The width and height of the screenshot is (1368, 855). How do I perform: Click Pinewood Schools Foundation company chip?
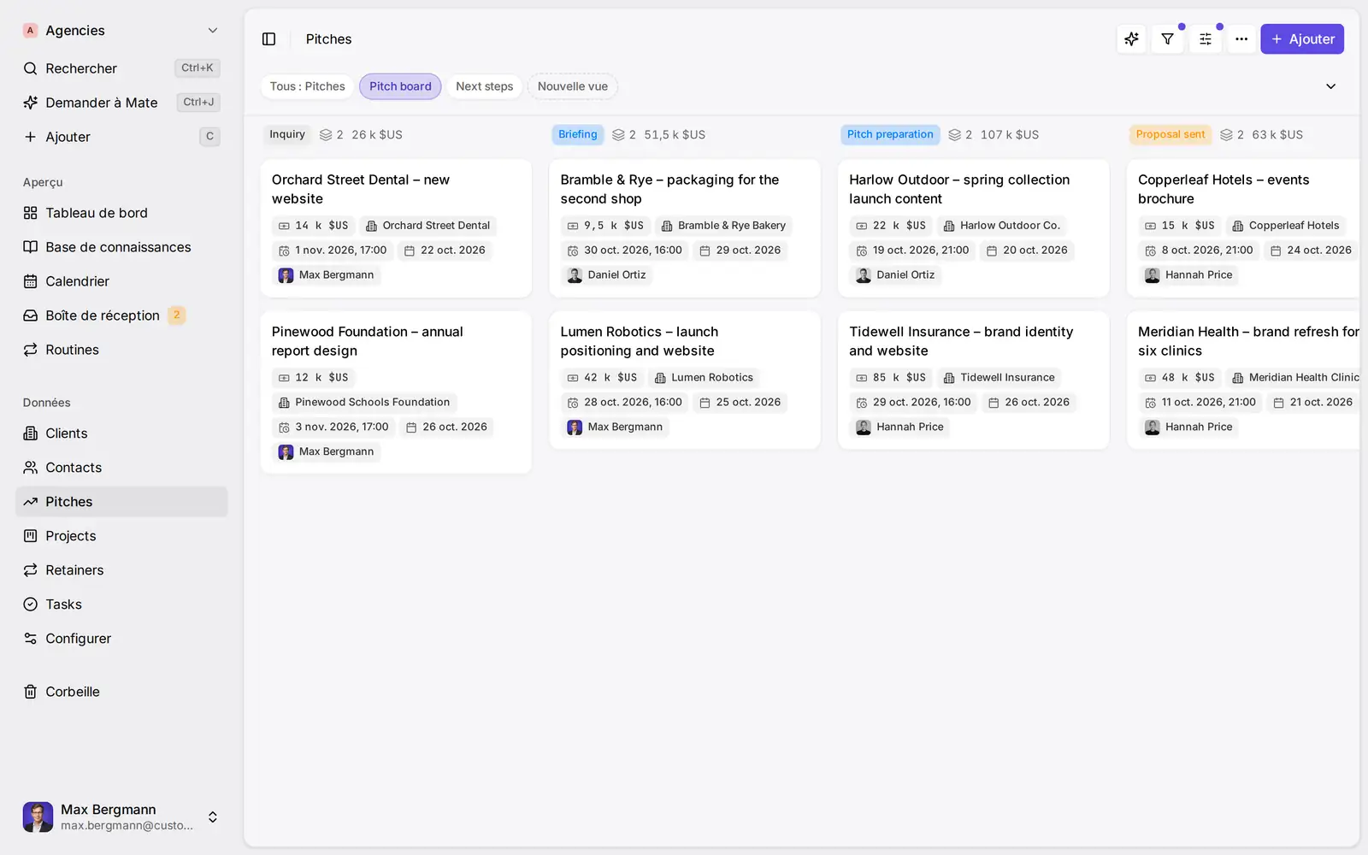click(364, 402)
